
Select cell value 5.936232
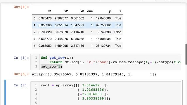(77, 39)
